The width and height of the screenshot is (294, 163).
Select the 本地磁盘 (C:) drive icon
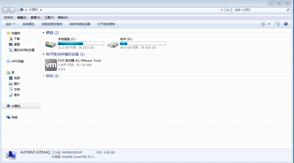[51, 44]
